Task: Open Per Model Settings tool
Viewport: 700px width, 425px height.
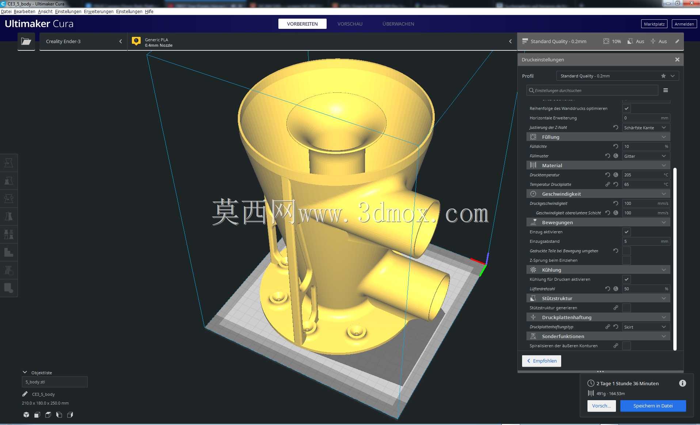Action: 9,234
